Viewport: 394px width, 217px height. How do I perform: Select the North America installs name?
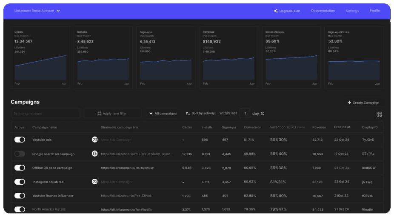click(x=49, y=209)
